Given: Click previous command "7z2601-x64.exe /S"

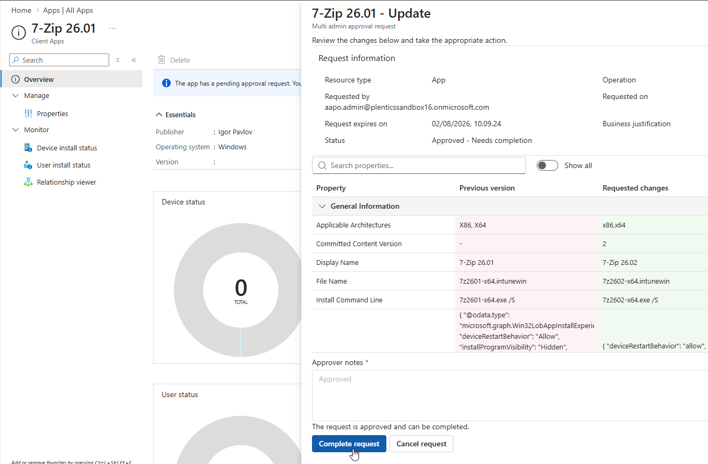Looking at the screenshot, I should pos(487,300).
